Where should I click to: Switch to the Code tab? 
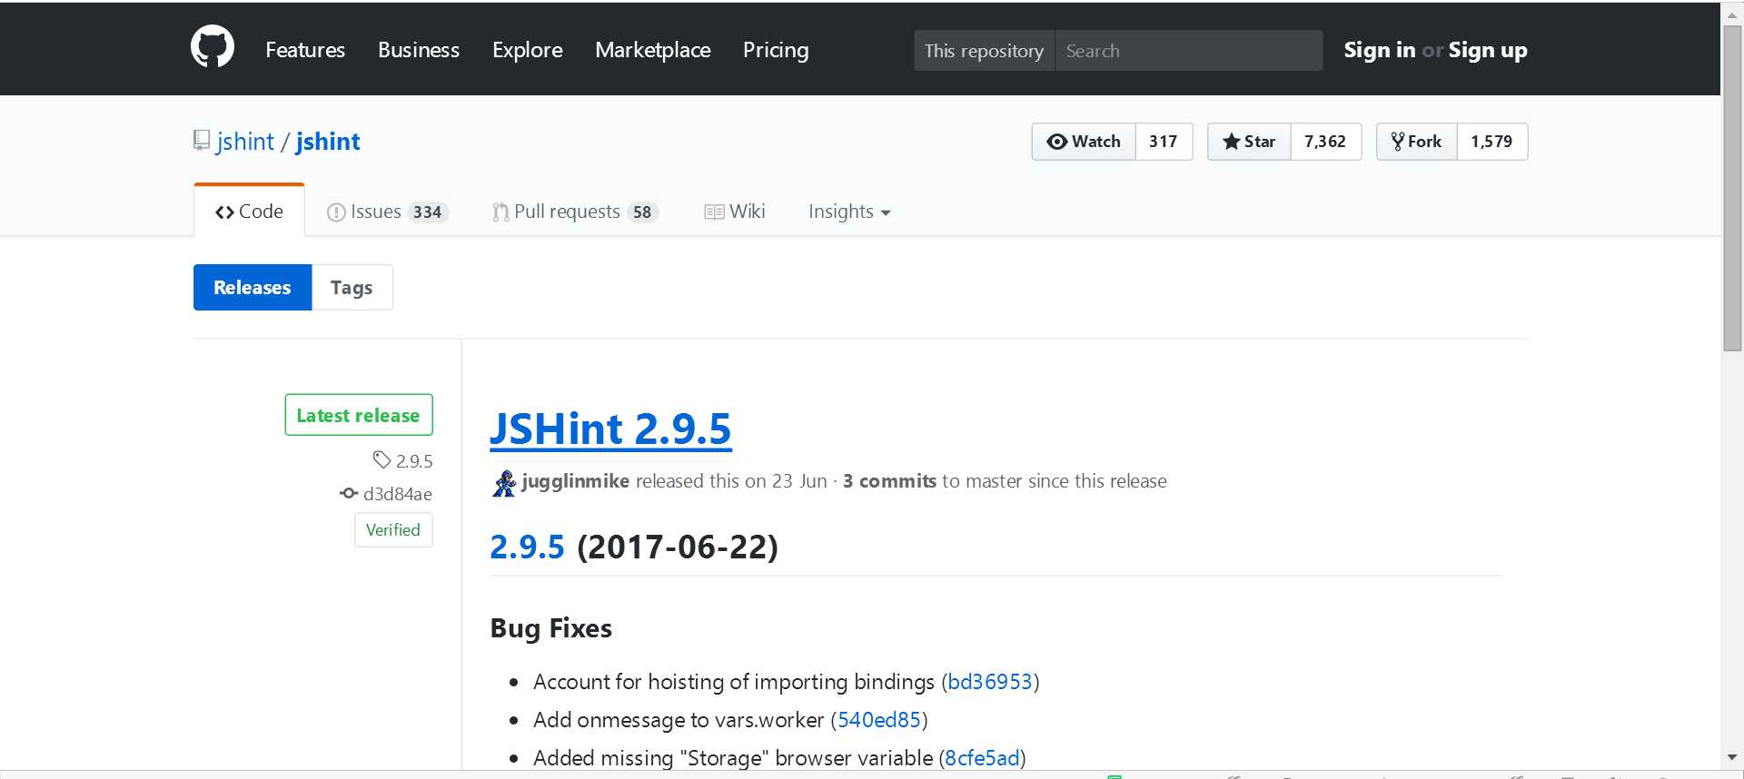(x=249, y=212)
